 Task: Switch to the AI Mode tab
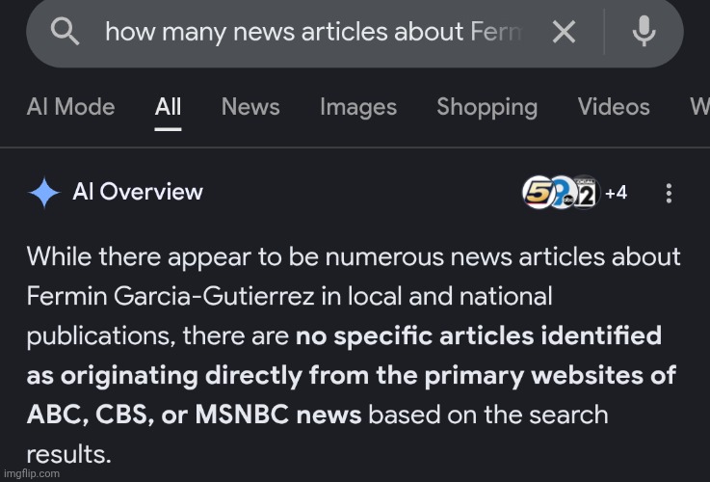(70, 107)
